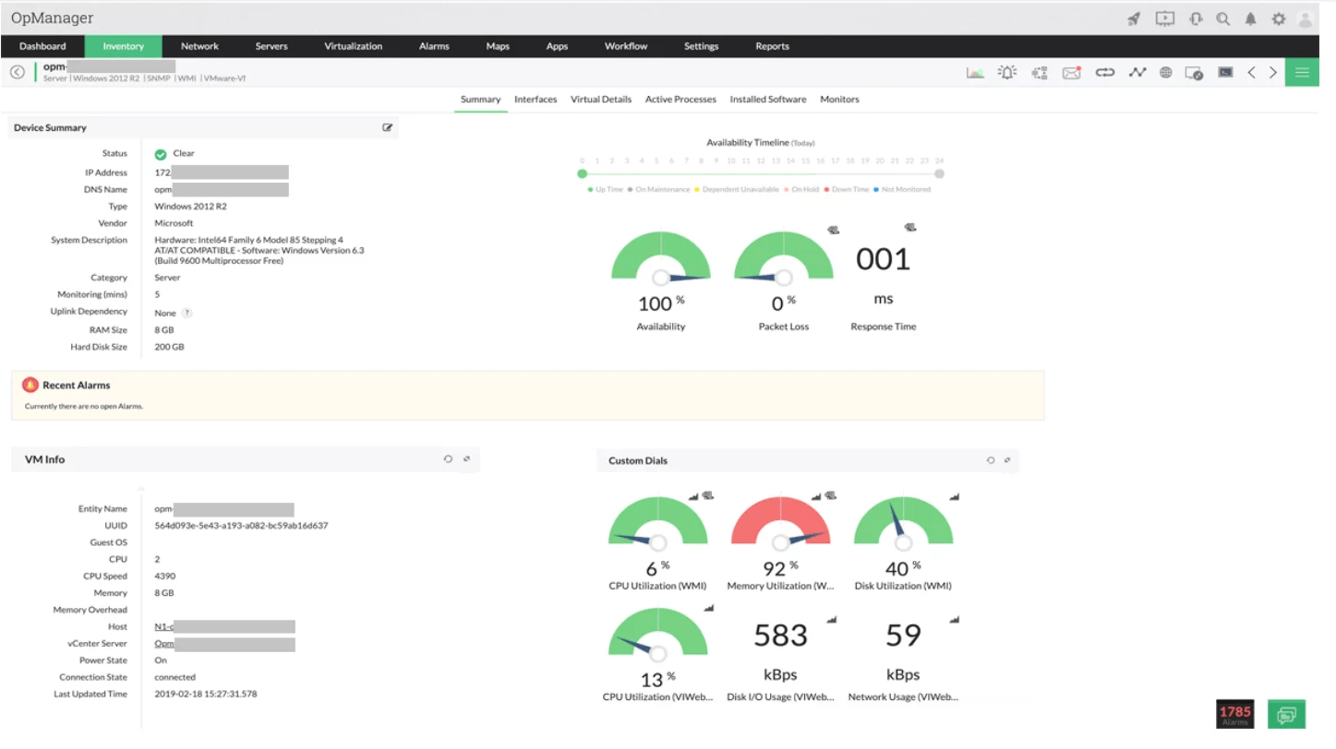Open the Workflow menu
Viewport: 1336px width, 749px height.
626,46
